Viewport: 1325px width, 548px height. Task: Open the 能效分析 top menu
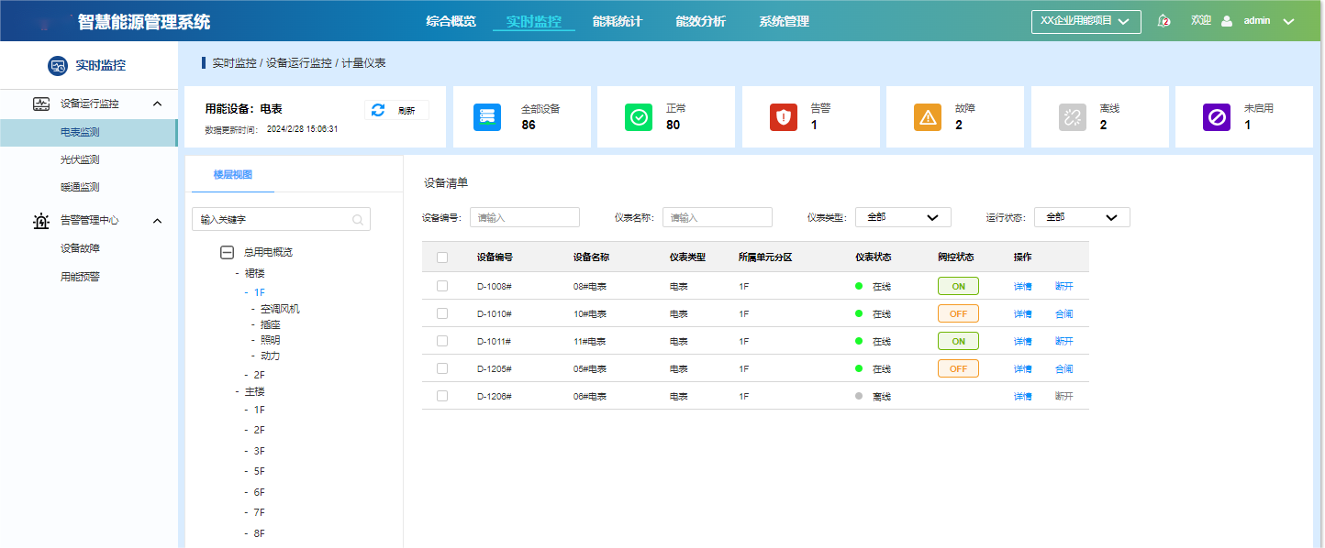click(x=700, y=21)
